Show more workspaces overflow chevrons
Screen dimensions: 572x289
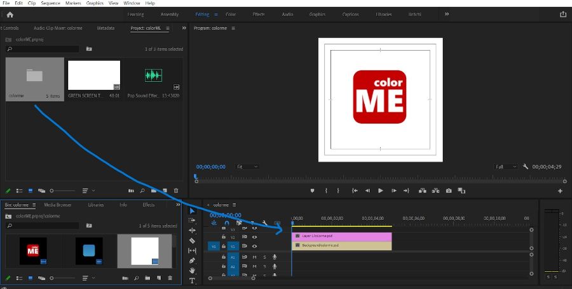pos(447,14)
